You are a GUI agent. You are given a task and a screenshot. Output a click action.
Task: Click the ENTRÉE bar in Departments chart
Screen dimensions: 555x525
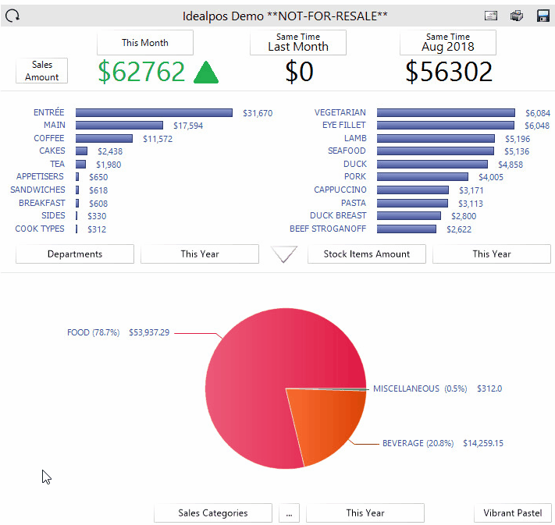point(154,113)
